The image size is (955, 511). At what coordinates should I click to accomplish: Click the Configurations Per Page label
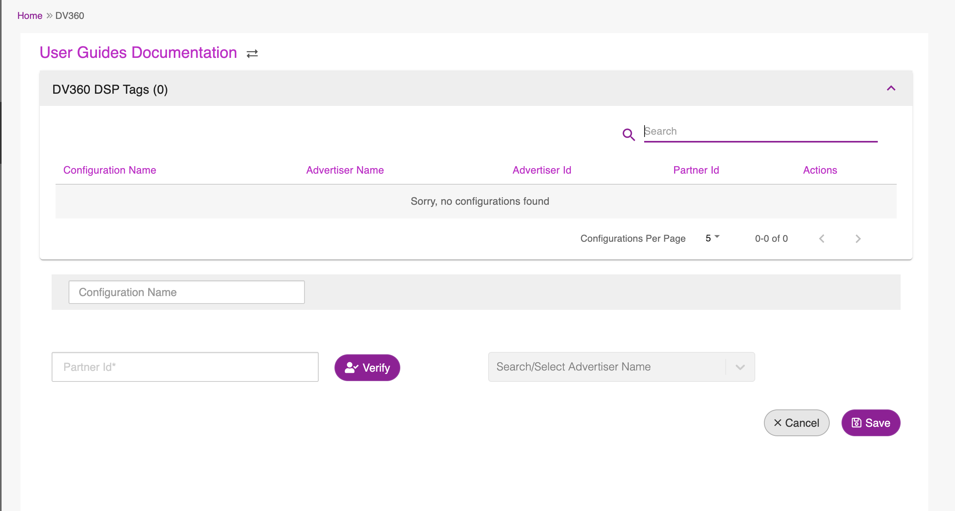tap(633, 239)
